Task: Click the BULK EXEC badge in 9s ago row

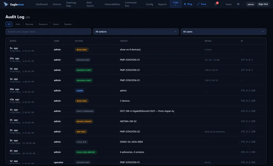Action: pos(82,50)
